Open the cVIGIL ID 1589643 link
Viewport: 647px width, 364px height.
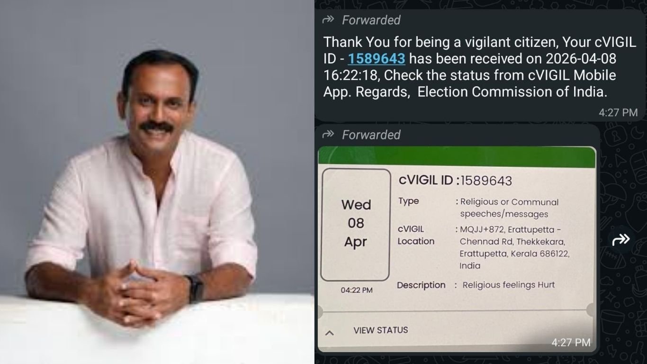coord(377,58)
